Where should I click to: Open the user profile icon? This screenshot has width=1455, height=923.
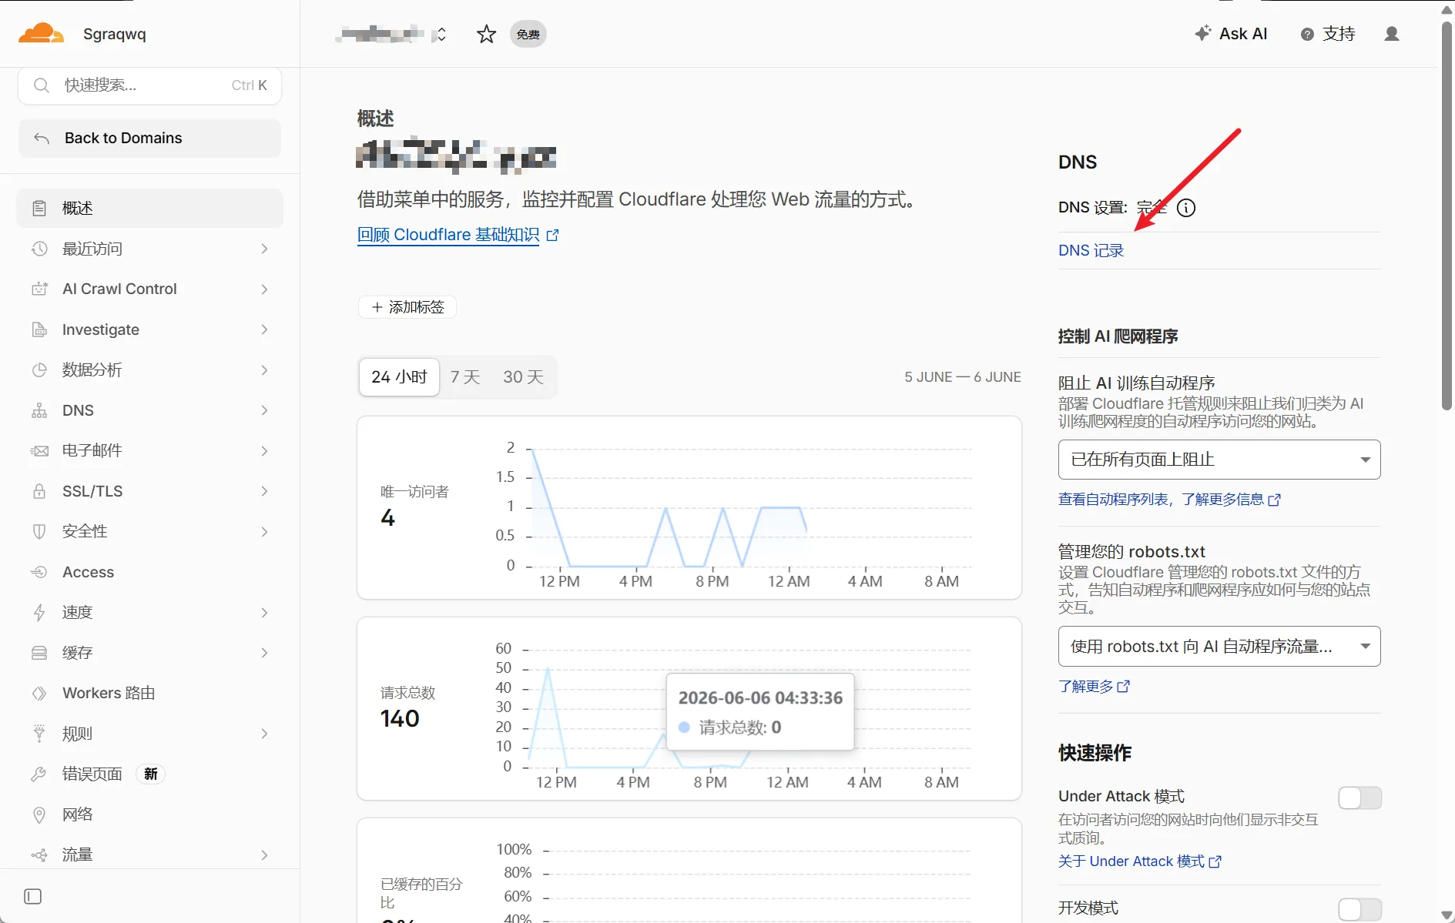pyautogui.click(x=1391, y=34)
